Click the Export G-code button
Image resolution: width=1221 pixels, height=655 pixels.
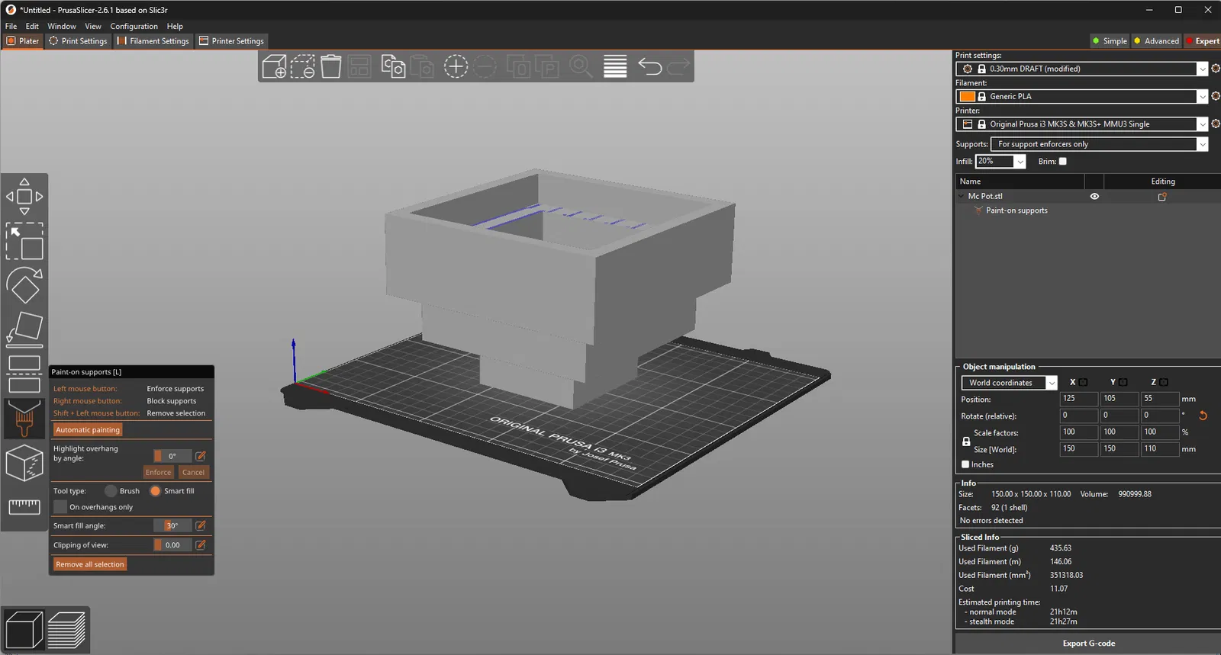click(x=1088, y=644)
